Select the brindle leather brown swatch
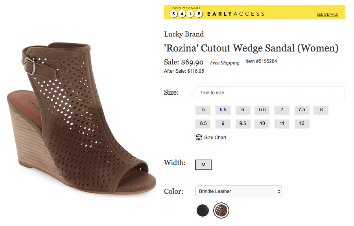 (x=221, y=210)
